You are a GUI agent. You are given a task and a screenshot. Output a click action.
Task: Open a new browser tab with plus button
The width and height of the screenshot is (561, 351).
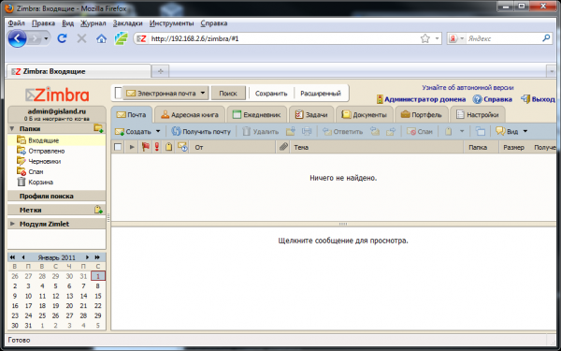coord(160,71)
